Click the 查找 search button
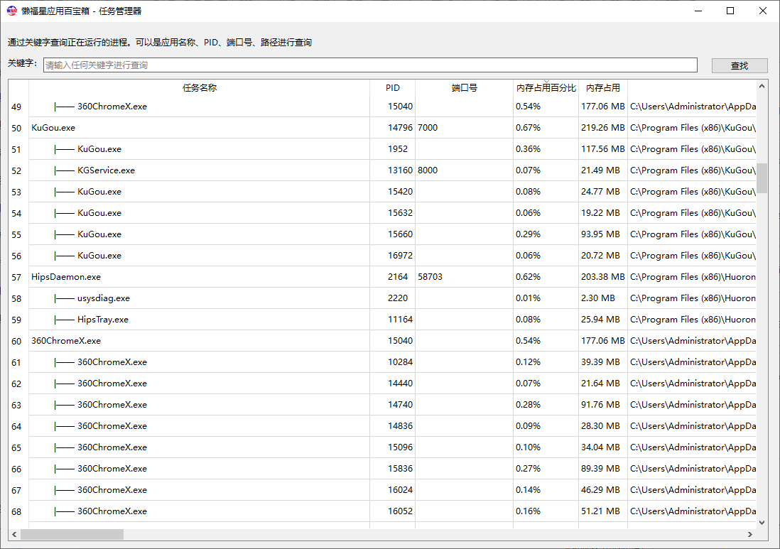 click(740, 65)
